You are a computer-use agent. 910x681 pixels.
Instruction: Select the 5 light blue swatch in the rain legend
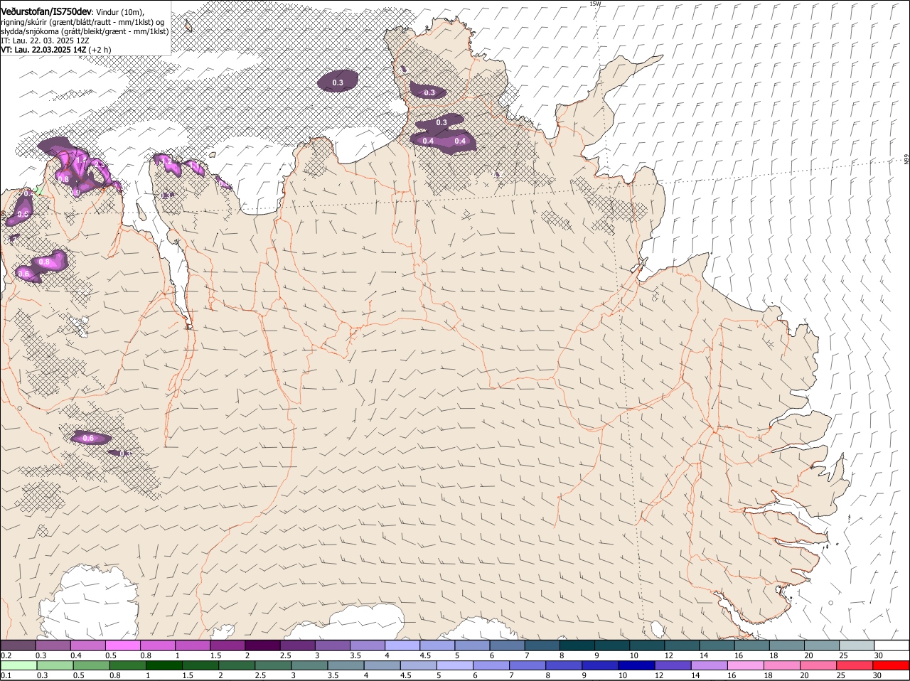click(455, 665)
